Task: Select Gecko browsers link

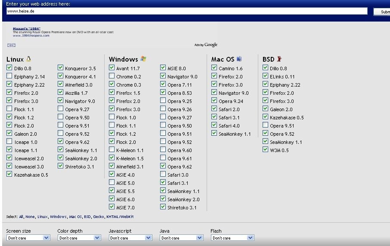Action: (99, 217)
